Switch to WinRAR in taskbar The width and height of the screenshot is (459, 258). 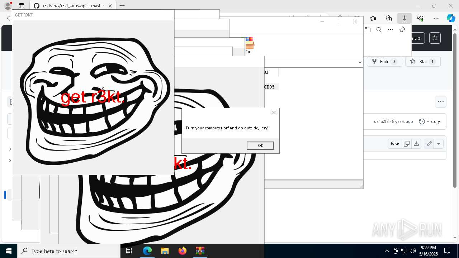(200, 251)
